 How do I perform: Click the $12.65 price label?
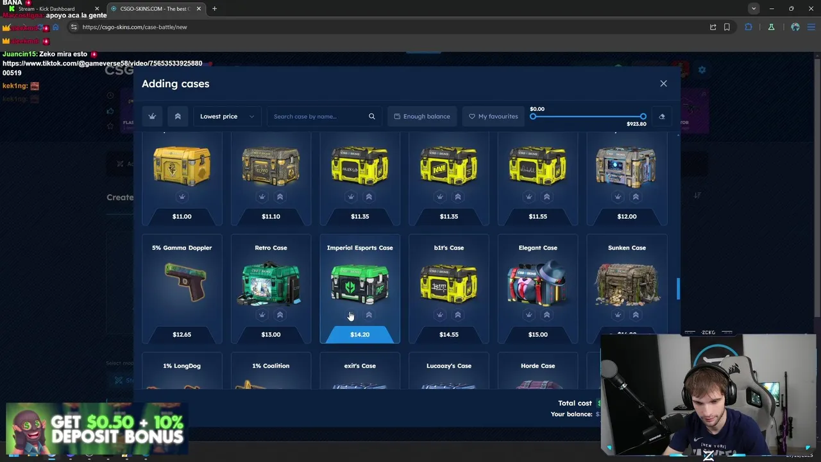point(182,334)
